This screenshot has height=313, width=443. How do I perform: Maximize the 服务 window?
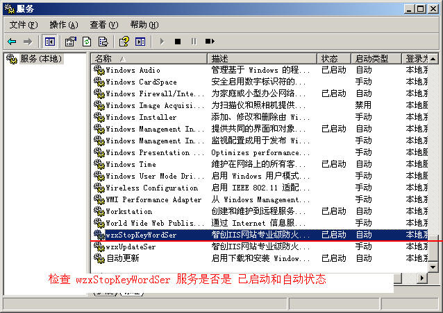tap(420, 9)
